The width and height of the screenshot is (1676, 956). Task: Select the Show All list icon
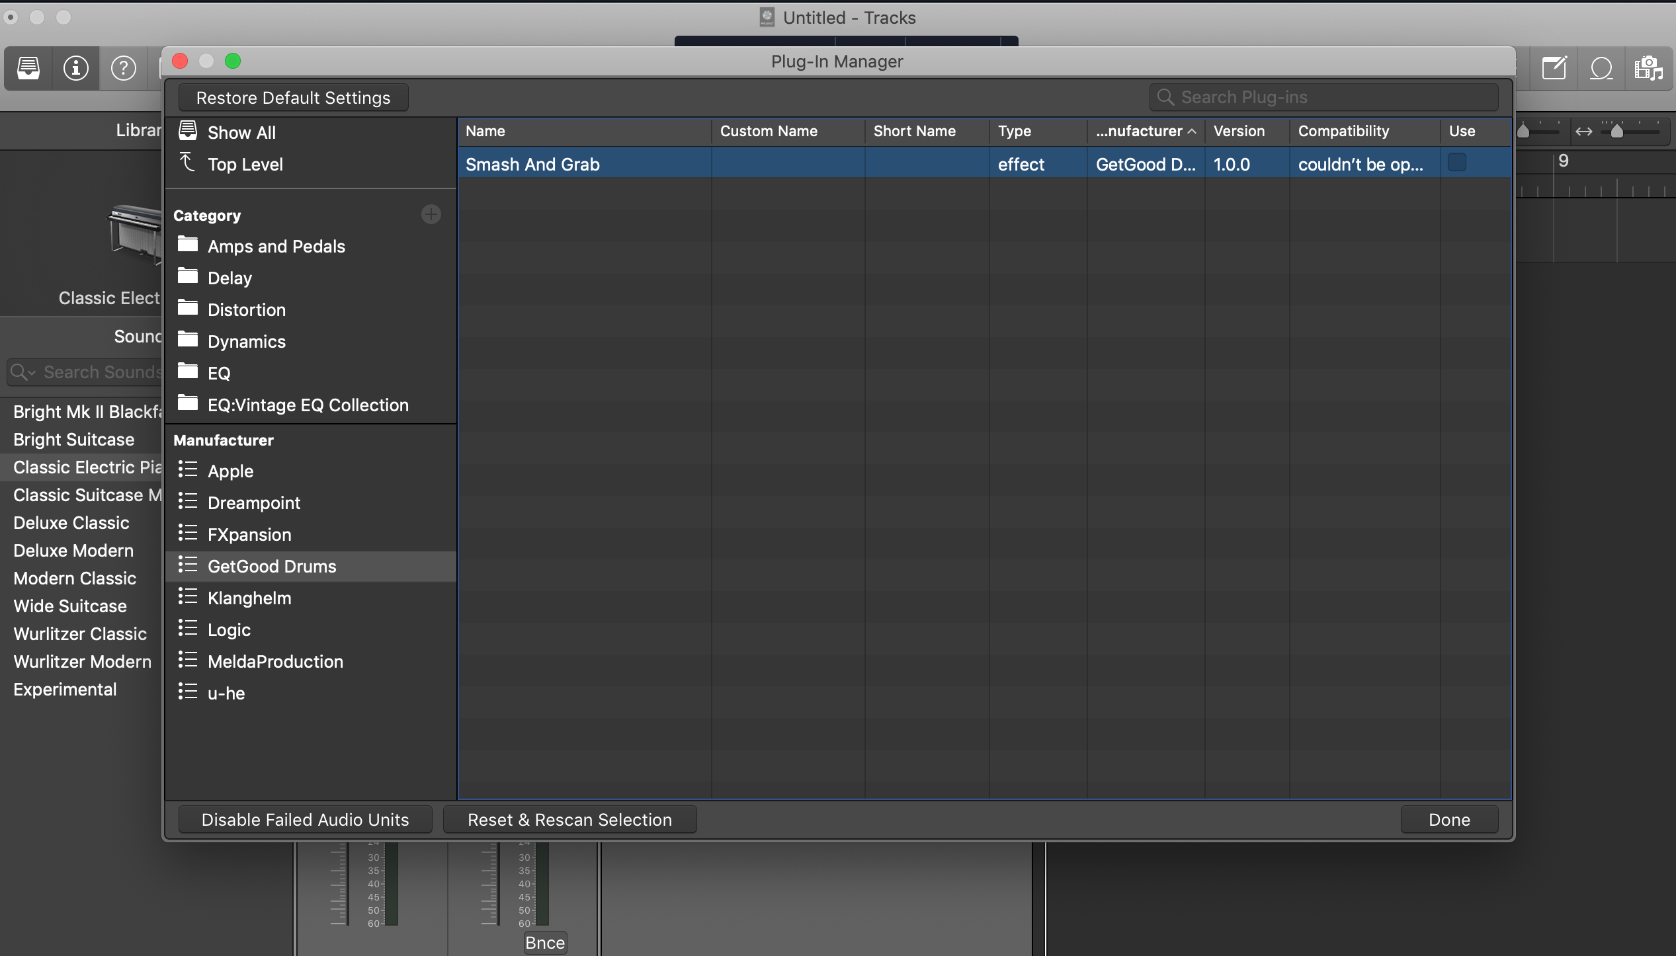[x=188, y=131]
